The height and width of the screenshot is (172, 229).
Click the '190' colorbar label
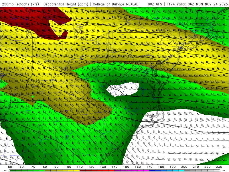[173, 167]
